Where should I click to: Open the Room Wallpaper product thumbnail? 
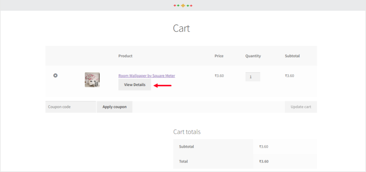click(x=92, y=80)
